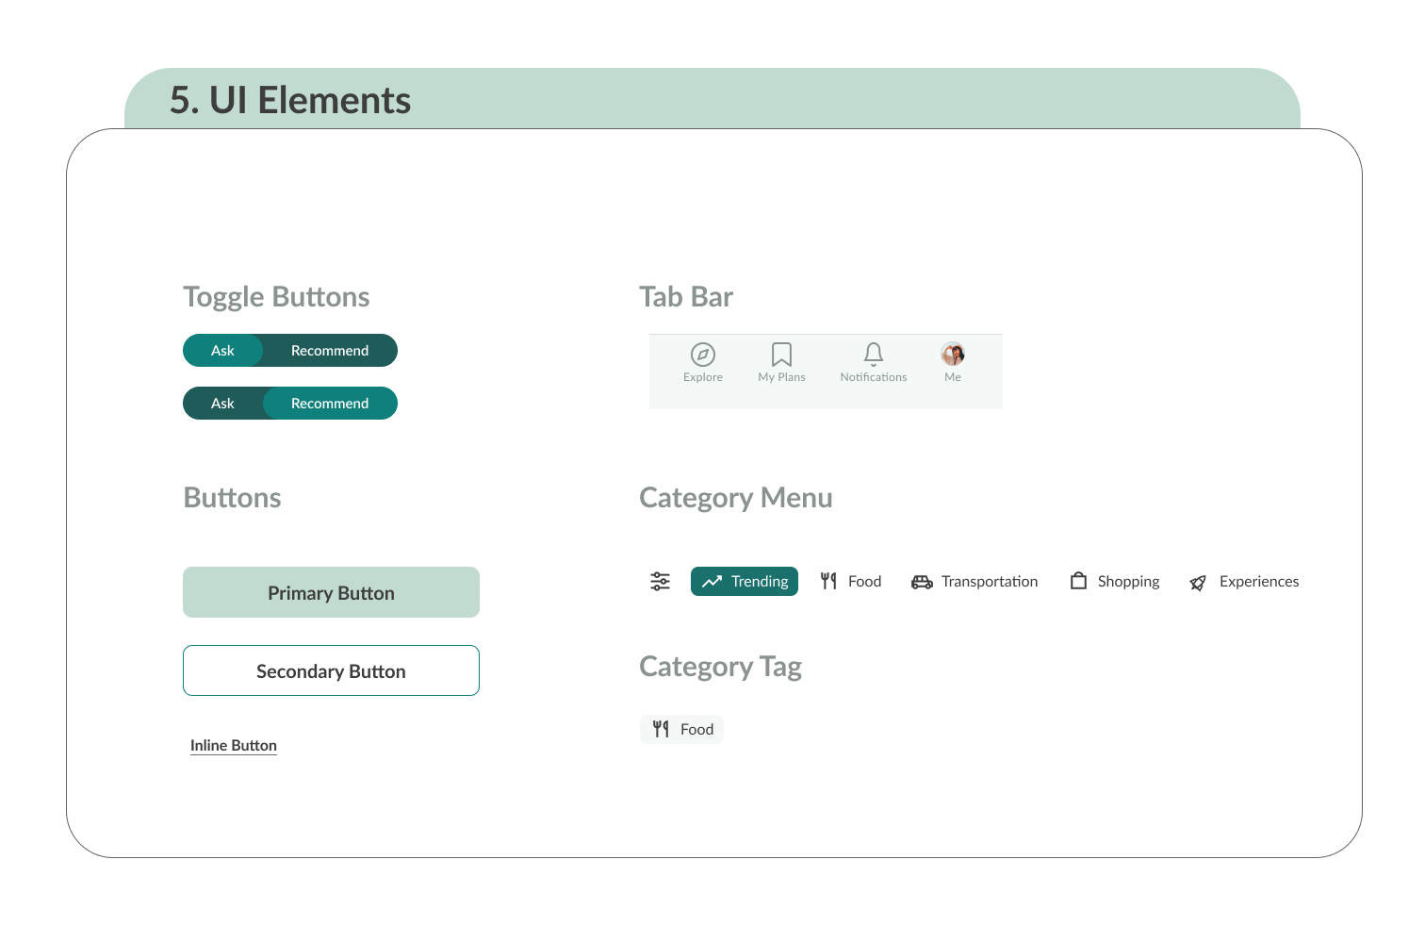Switch second toggle to Ask
The image size is (1425, 926).
click(x=222, y=403)
